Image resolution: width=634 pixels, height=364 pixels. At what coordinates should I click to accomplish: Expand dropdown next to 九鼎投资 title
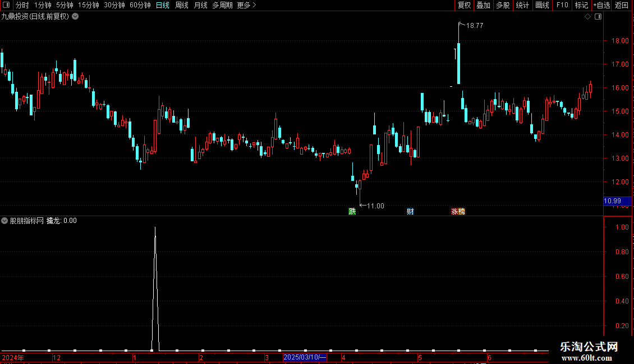click(x=75, y=17)
